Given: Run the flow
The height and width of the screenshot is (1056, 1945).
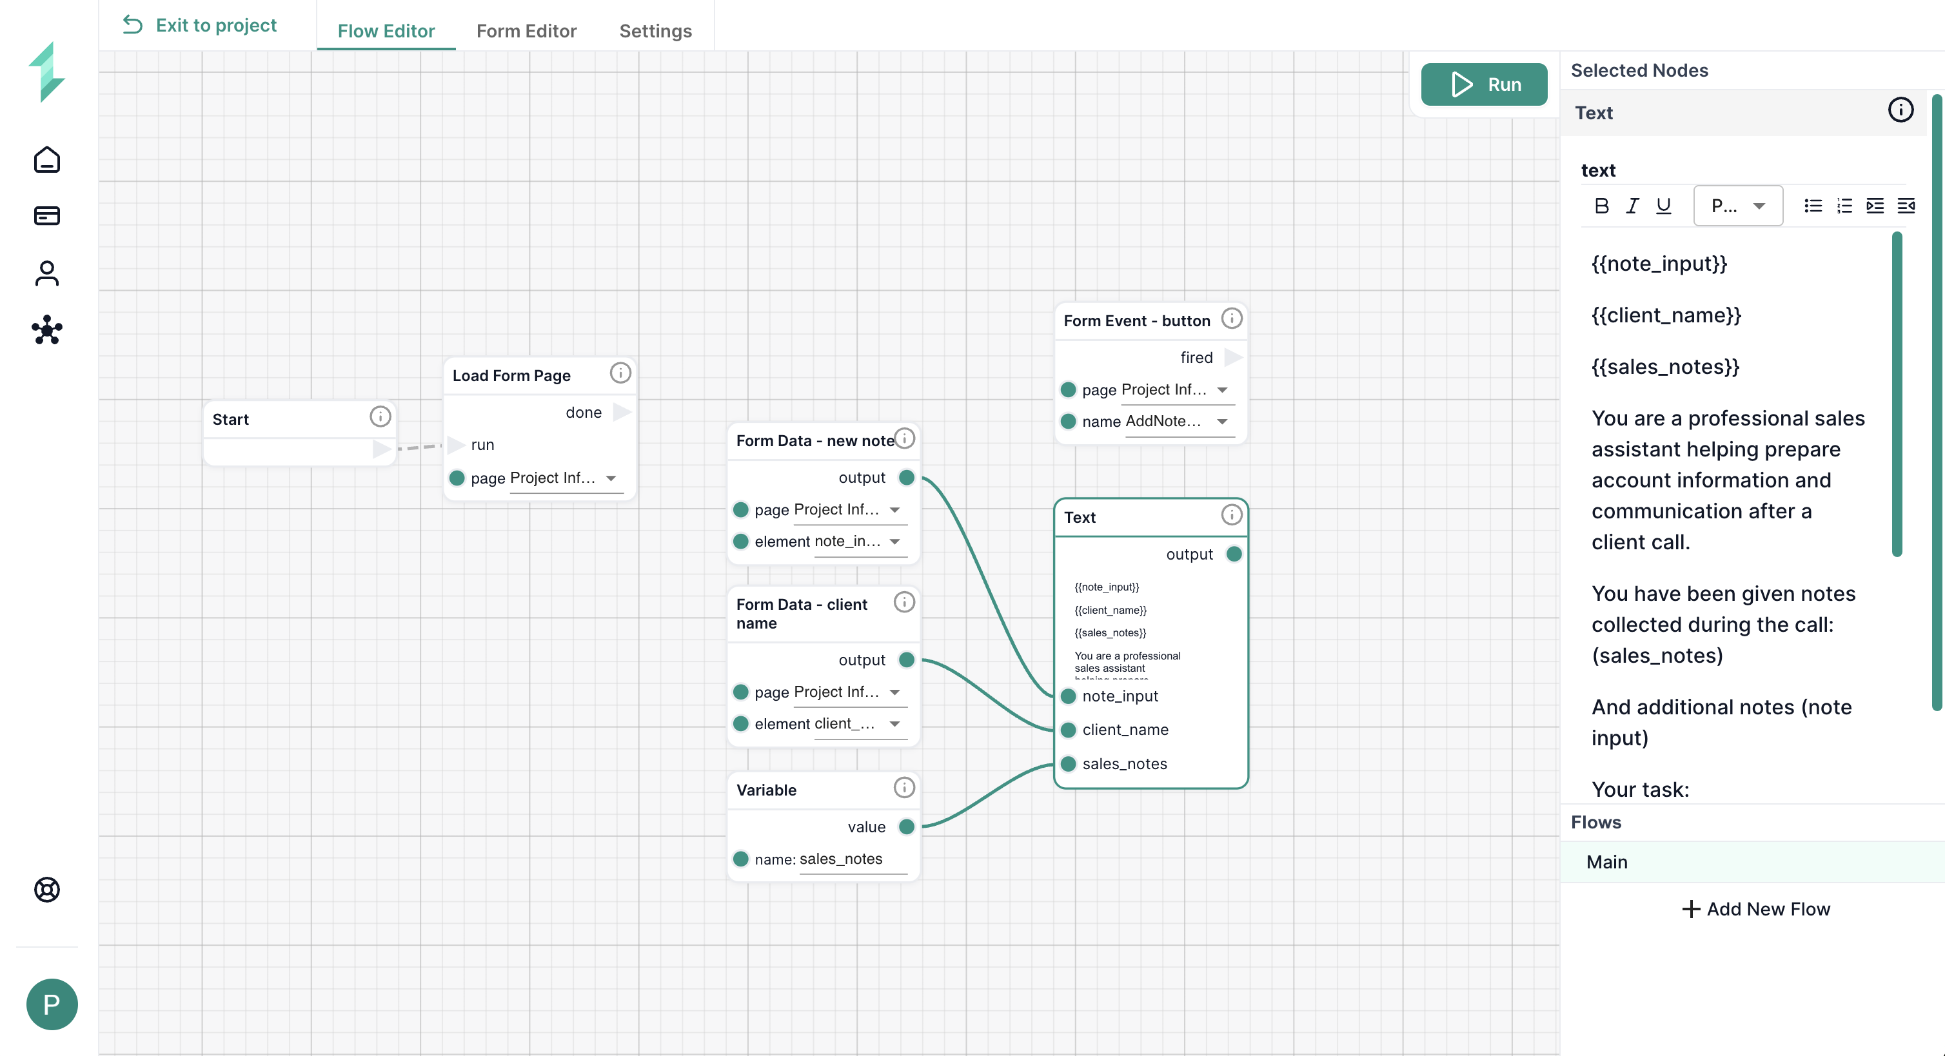Looking at the screenshot, I should [1484, 84].
